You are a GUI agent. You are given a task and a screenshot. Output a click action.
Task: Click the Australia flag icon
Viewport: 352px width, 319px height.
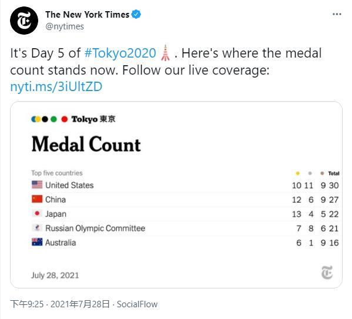click(37, 242)
